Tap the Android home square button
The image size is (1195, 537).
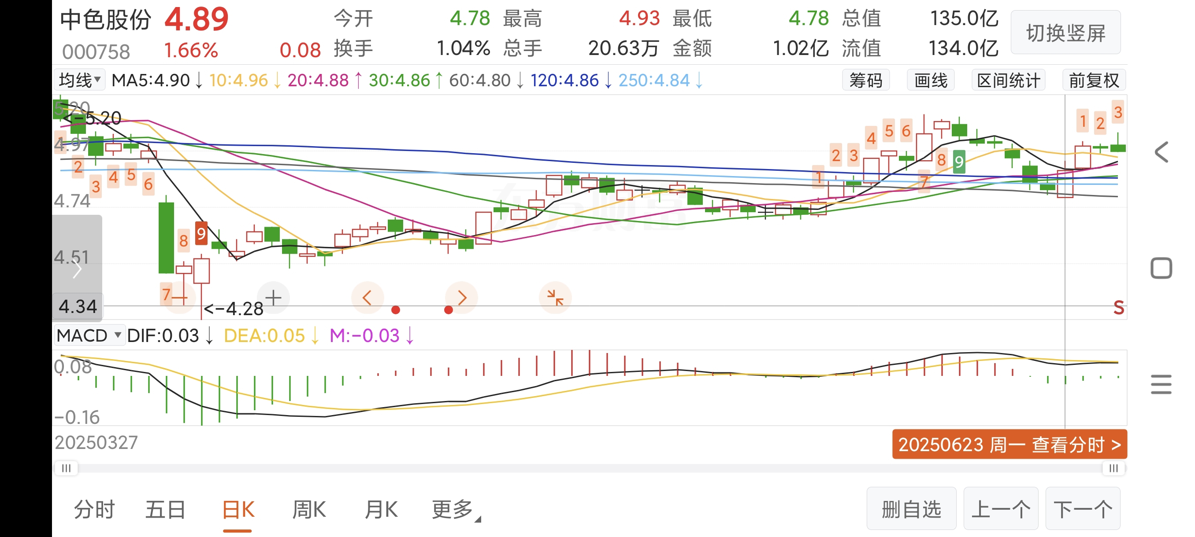coord(1161,268)
